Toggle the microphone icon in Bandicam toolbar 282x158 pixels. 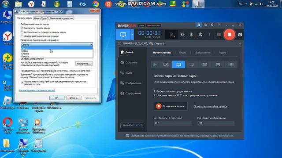[x=191, y=35]
